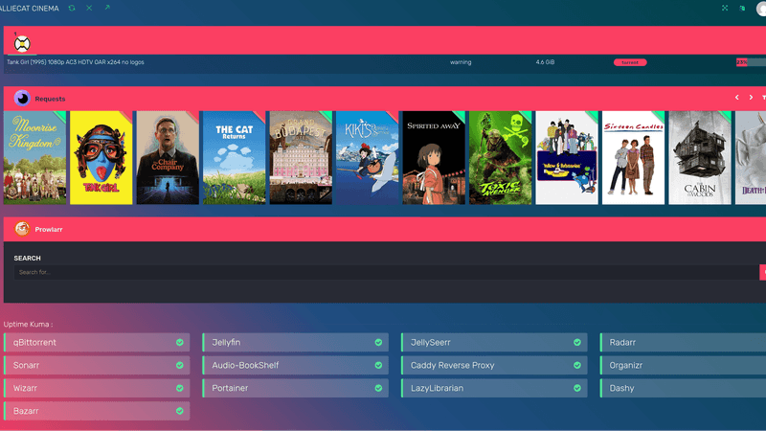Click the green refresh icon beside Alliecat Cinema
Image resolution: width=766 pixels, height=431 pixels.
coord(72,8)
